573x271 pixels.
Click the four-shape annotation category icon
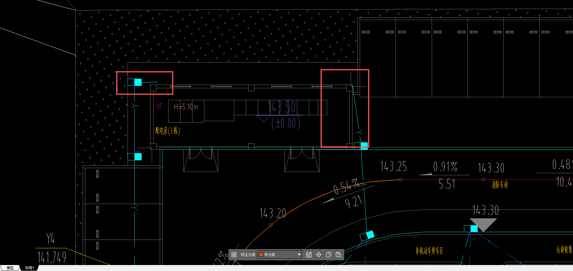[234, 255]
